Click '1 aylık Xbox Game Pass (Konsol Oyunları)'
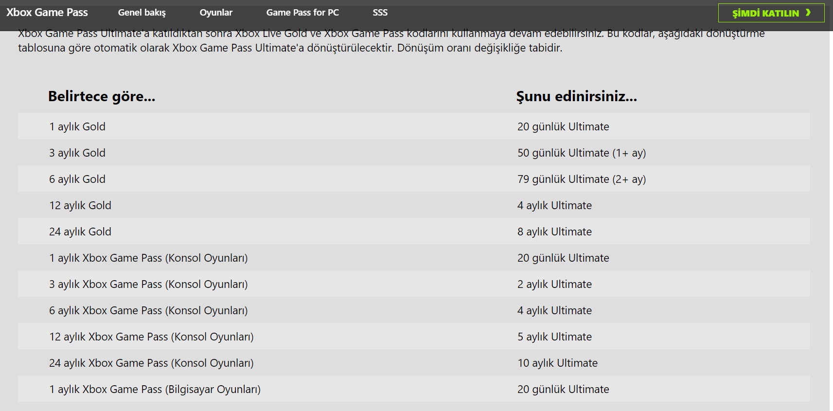Screen dimensions: 833x411 pos(148,258)
